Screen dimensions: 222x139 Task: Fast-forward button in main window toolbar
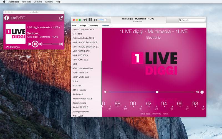(96, 20)
